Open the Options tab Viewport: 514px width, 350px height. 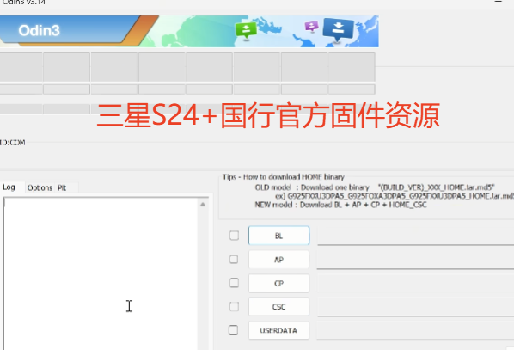tap(40, 188)
